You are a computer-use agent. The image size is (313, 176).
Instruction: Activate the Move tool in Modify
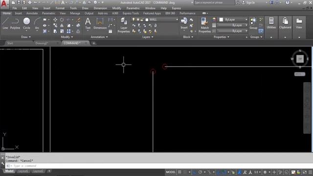click(55, 20)
